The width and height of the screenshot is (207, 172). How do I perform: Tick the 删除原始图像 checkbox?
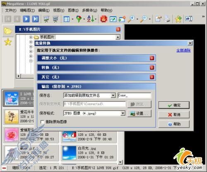42,122
